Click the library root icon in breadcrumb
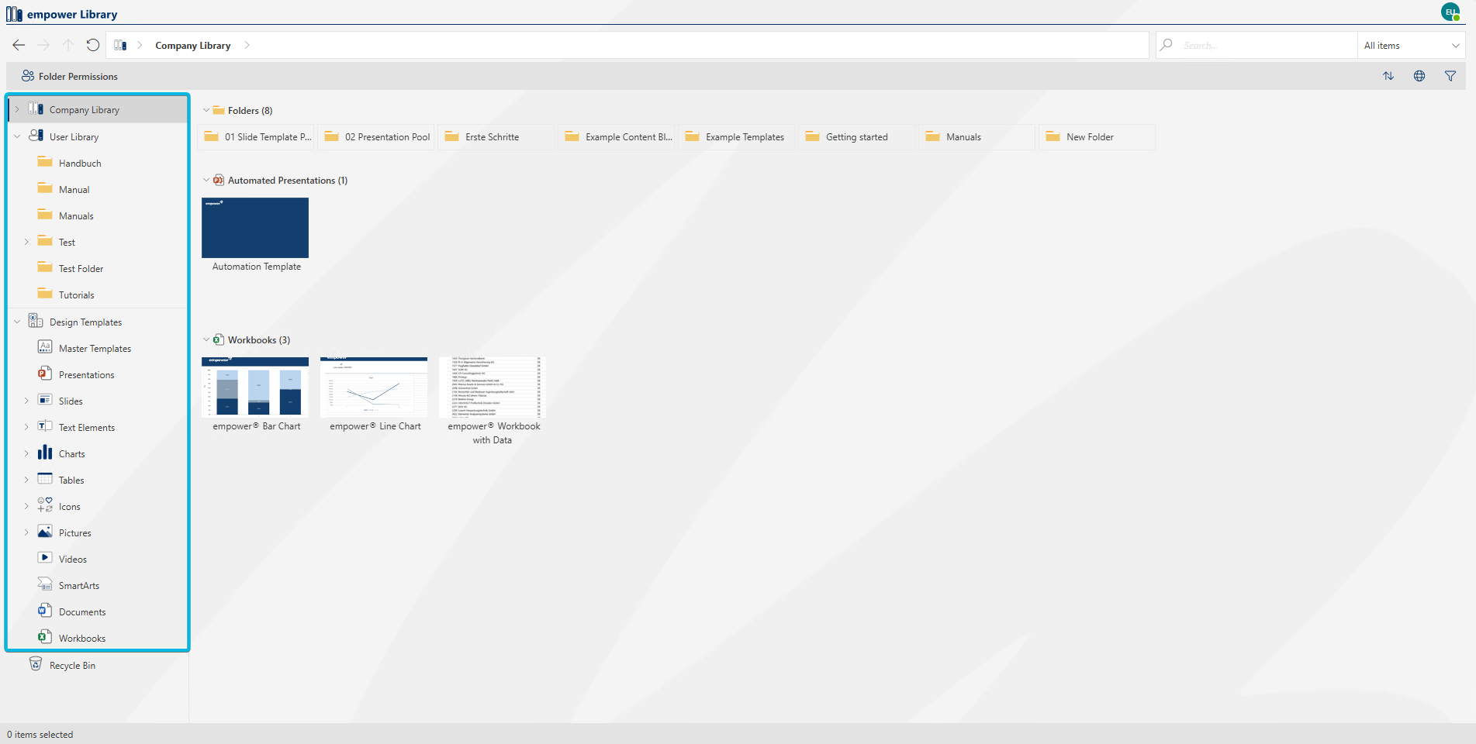1476x744 pixels. (x=120, y=45)
